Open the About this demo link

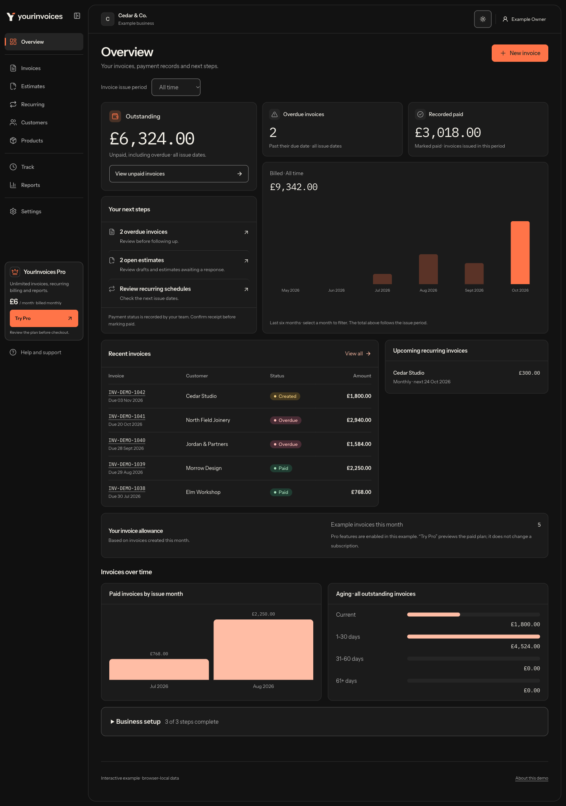tap(532, 778)
